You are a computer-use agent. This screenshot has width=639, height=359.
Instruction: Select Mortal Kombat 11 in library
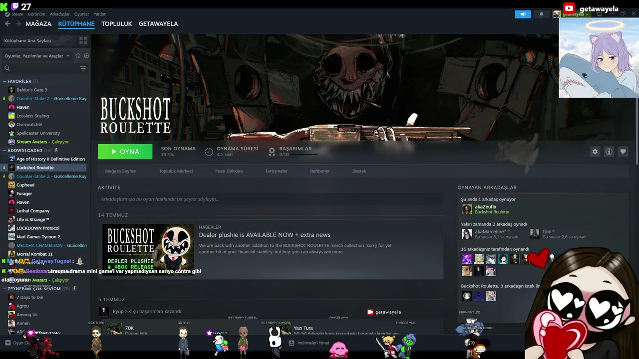(34, 254)
